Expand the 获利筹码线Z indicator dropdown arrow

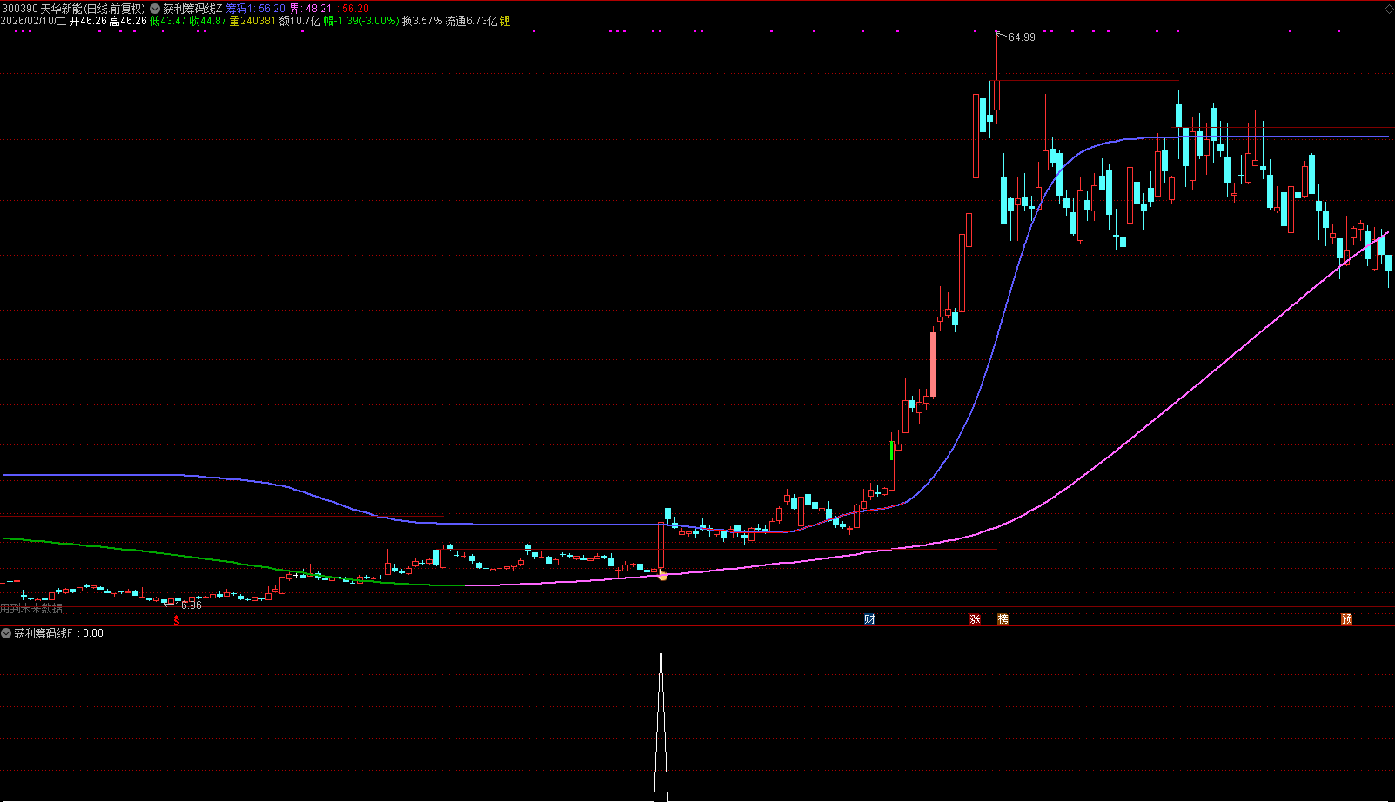(155, 9)
